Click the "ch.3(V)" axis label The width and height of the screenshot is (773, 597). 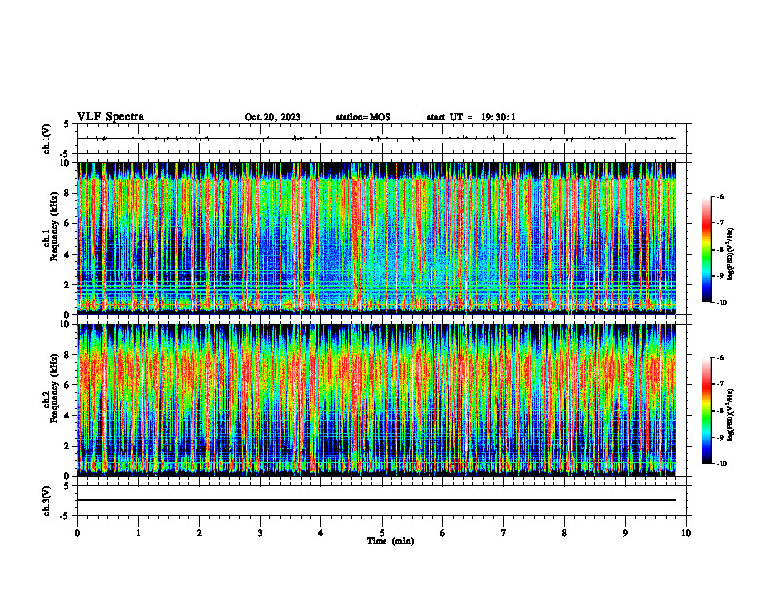[x=46, y=501]
